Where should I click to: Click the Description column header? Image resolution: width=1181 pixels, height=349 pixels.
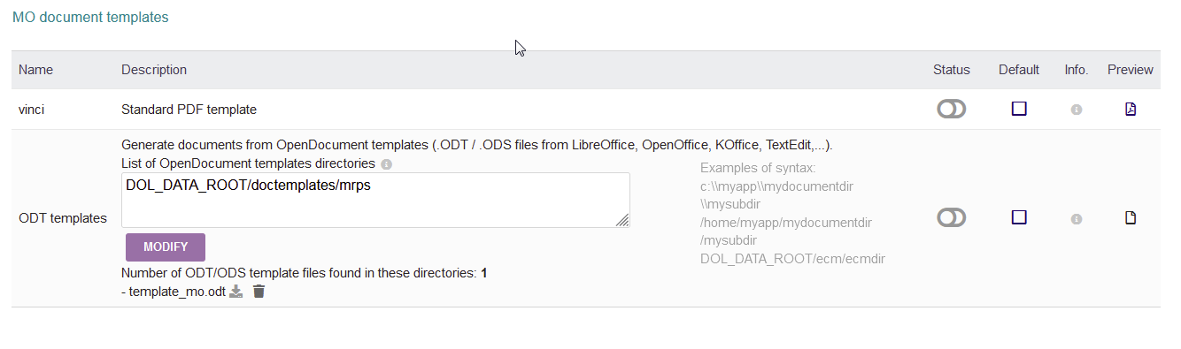[154, 70]
